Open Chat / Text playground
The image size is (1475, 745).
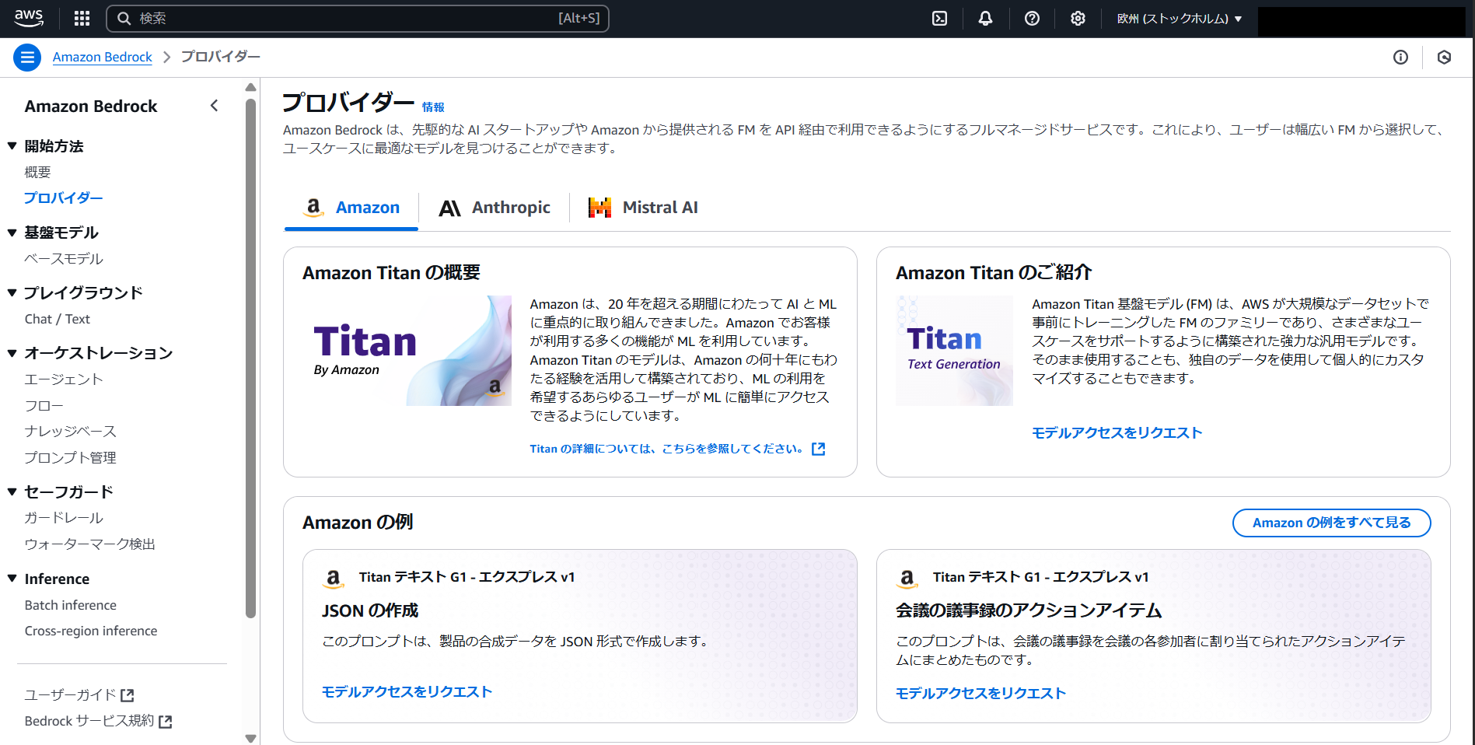[x=57, y=319]
